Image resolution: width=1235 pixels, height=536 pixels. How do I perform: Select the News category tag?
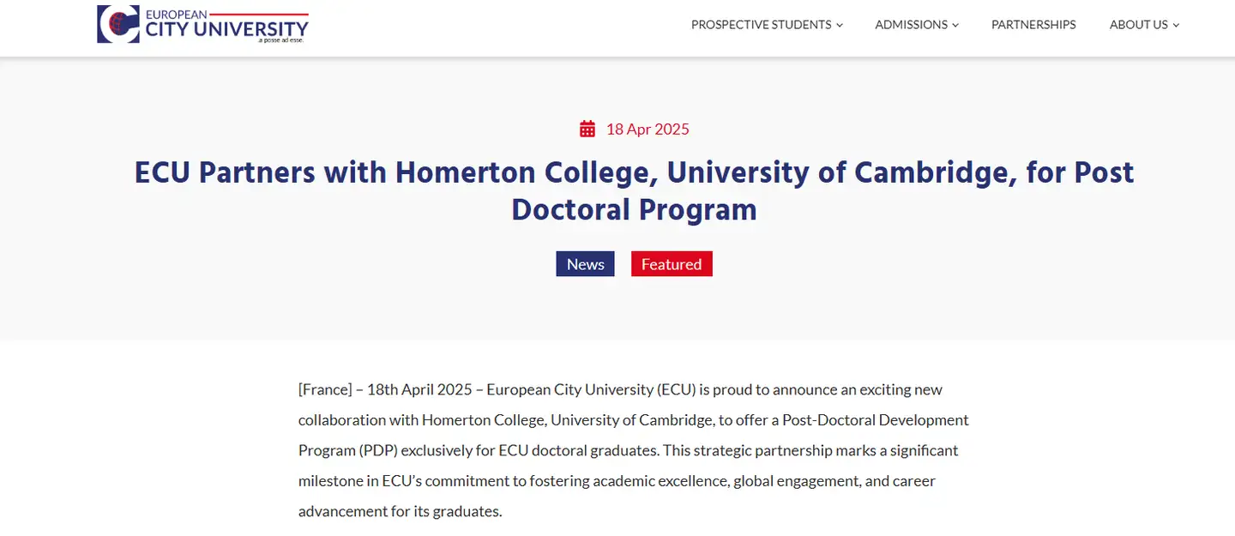tap(585, 264)
